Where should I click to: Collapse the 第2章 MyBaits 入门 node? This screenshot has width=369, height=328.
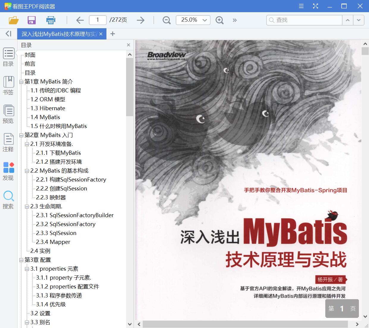click(21, 135)
